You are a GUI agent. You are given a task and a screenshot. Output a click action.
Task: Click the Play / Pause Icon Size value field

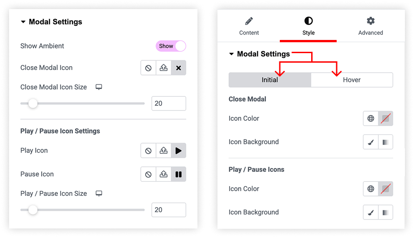(169, 210)
